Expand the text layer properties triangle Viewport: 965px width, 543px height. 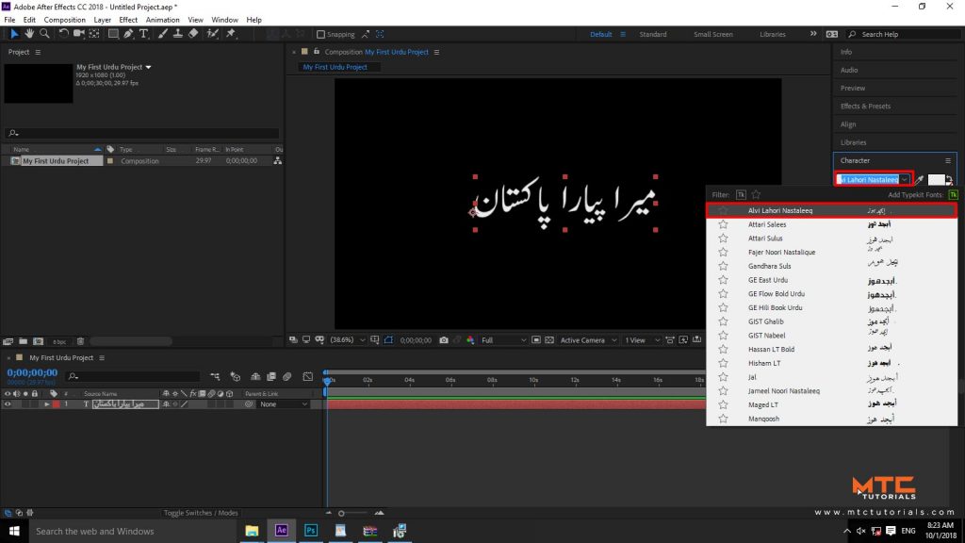(47, 404)
